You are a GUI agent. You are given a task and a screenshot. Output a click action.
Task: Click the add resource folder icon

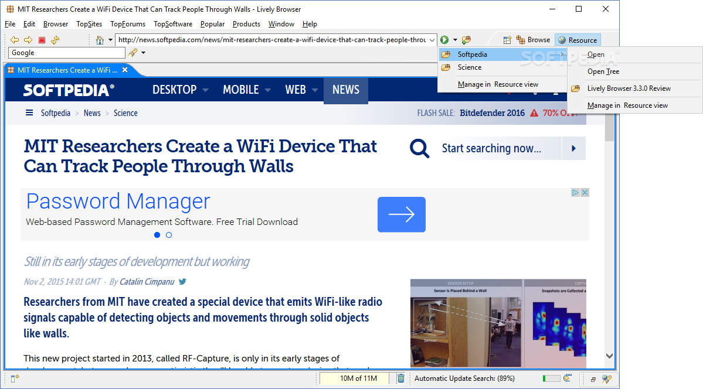(x=466, y=40)
